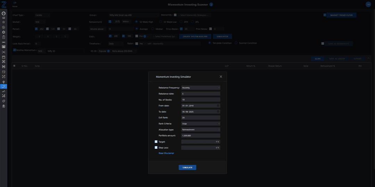This screenshot has width=375, height=187.
Task: Toggle the Period 252 checkbox
Action: tap(36, 29)
